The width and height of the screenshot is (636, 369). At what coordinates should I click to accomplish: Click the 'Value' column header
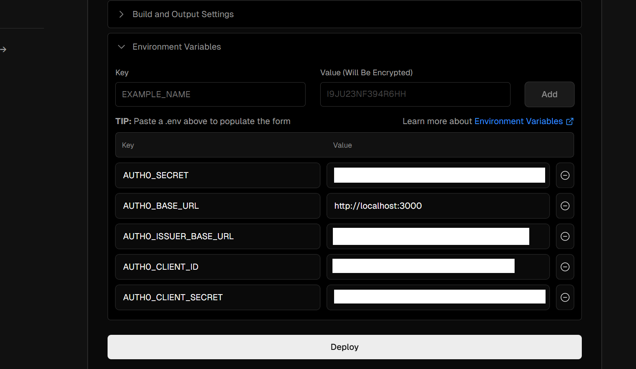[x=342, y=145]
